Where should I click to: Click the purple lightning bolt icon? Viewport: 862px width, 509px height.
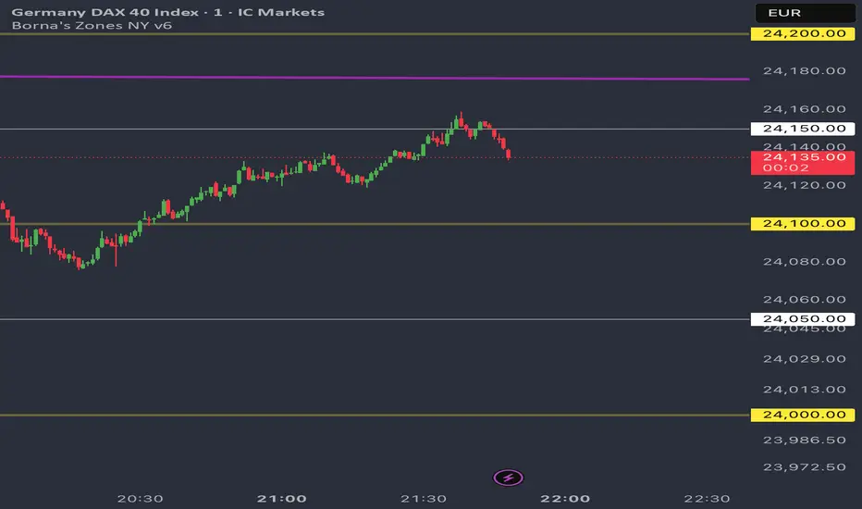pos(509,478)
